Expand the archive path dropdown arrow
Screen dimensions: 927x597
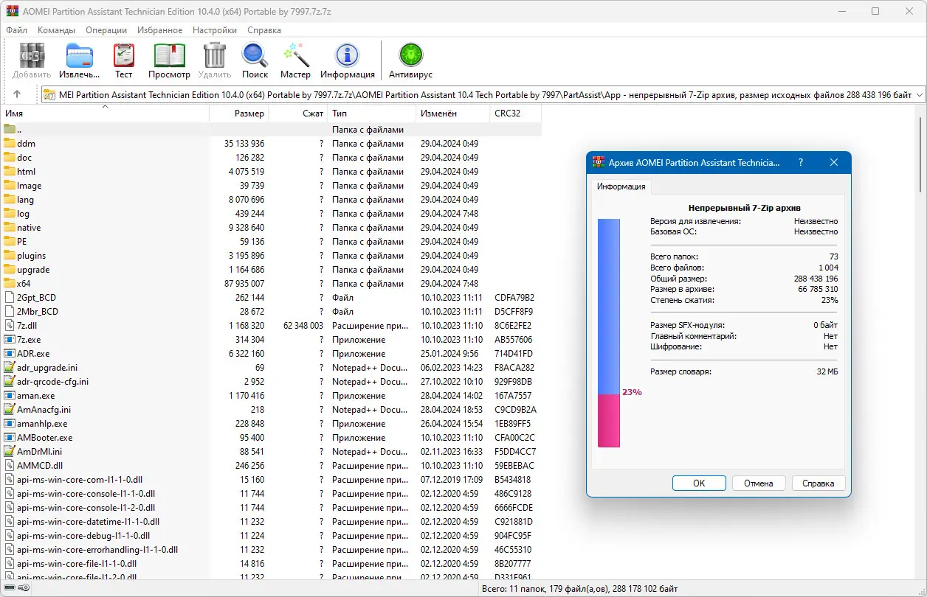[x=919, y=95]
